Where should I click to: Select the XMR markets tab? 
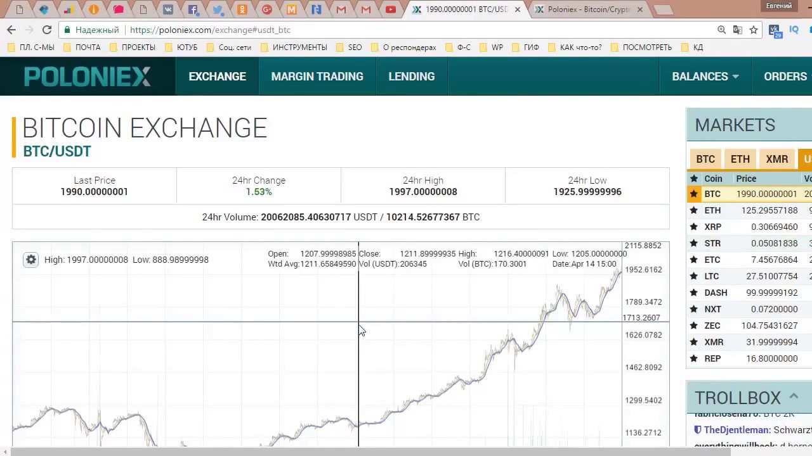777,159
